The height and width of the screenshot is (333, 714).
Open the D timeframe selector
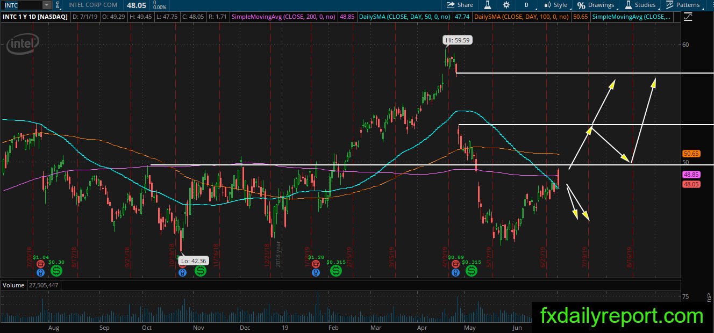[526, 5]
